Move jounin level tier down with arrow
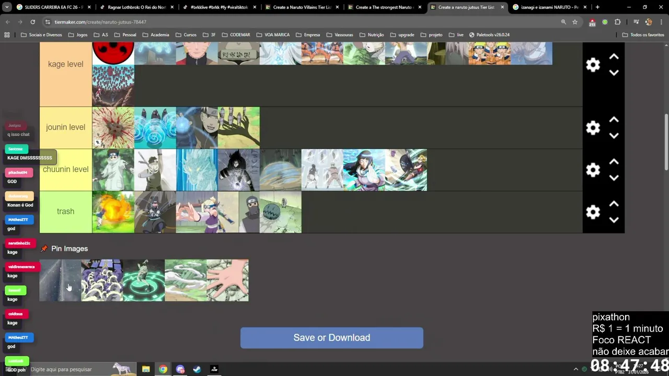Image resolution: width=669 pixels, height=376 pixels. [x=614, y=135]
